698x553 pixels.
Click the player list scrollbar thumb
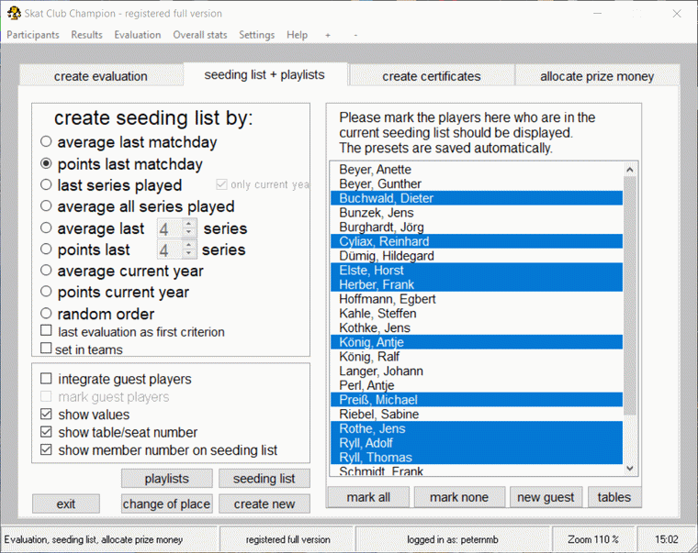[x=630, y=295]
